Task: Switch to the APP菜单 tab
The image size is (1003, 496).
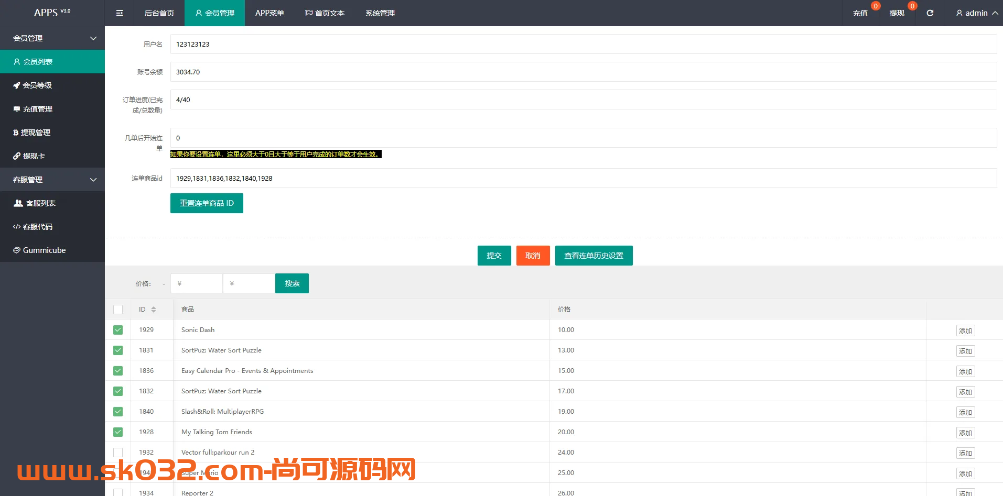Action: 269,13
